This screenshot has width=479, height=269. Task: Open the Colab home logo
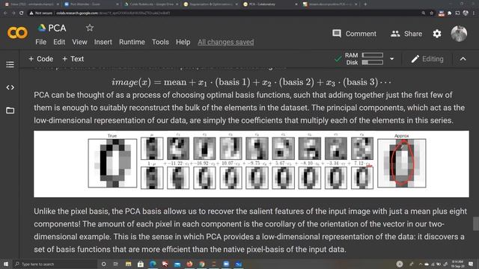17,33
